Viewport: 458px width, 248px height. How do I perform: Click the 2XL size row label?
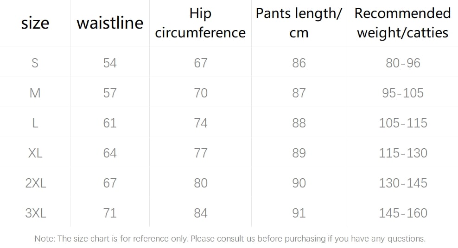tap(36, 183)
